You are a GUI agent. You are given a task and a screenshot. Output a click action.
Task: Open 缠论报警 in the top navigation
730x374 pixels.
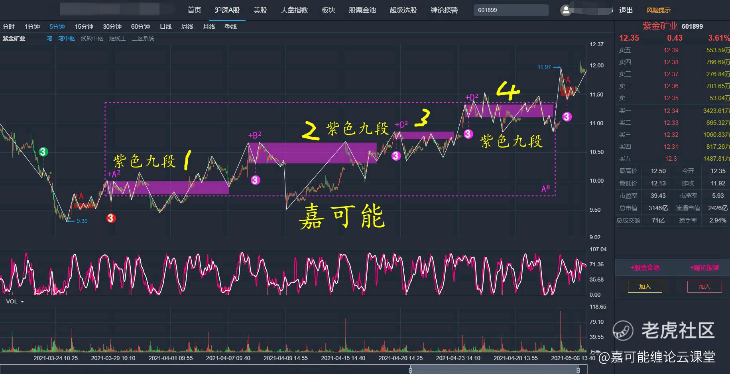pos(444,10)
